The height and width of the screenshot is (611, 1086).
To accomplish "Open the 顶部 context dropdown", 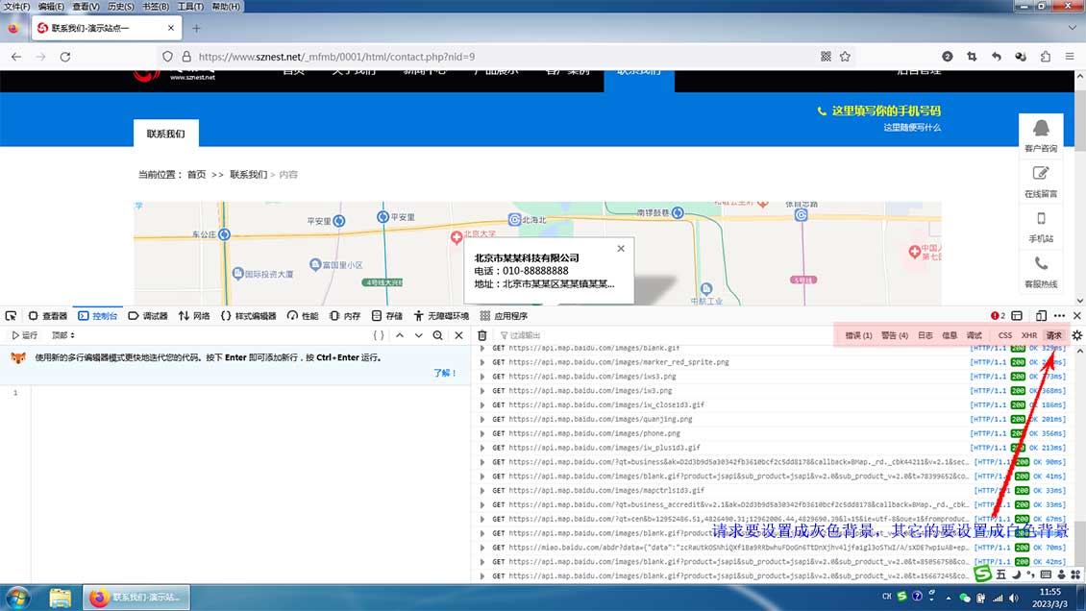I will pos(63,335).
